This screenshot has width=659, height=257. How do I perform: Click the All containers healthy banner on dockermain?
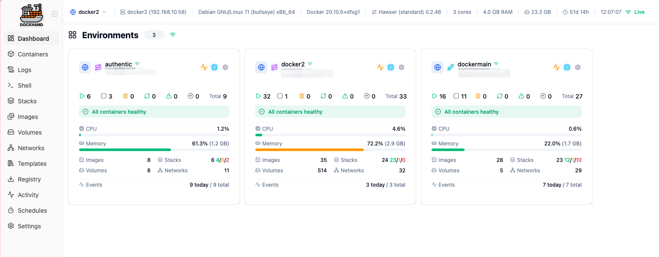507,112
